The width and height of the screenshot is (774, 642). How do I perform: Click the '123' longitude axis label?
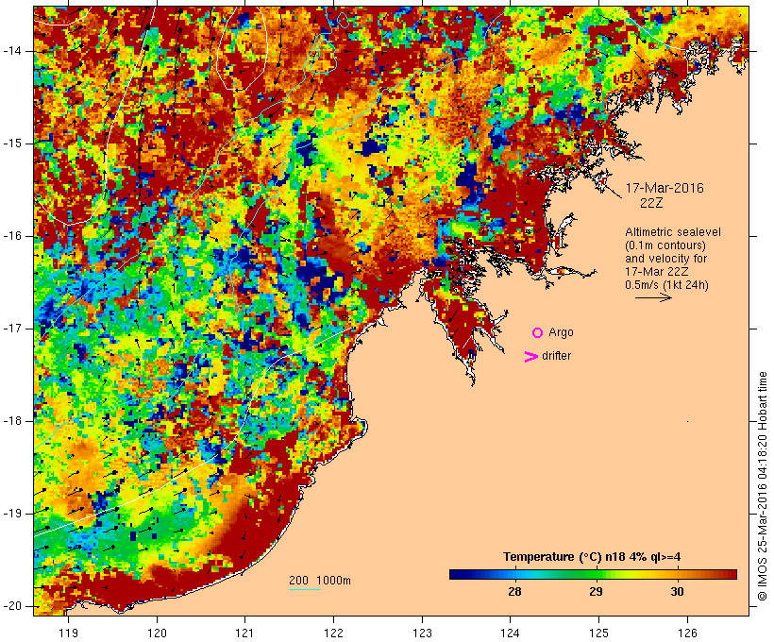422,633
